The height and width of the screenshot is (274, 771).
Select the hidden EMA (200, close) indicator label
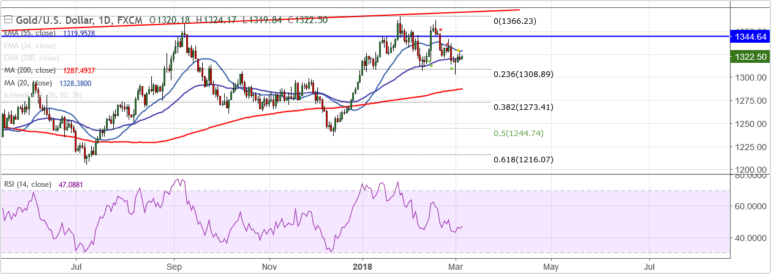click(32, 58)
